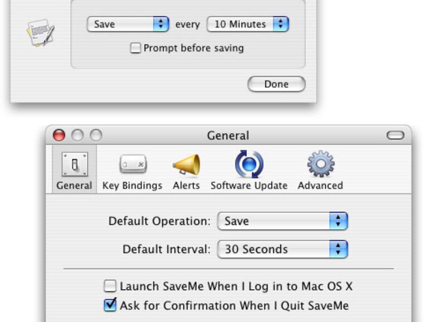429x322 pixels.
Task: Click the Advanced label in toolbar
Action: point(320,186)
